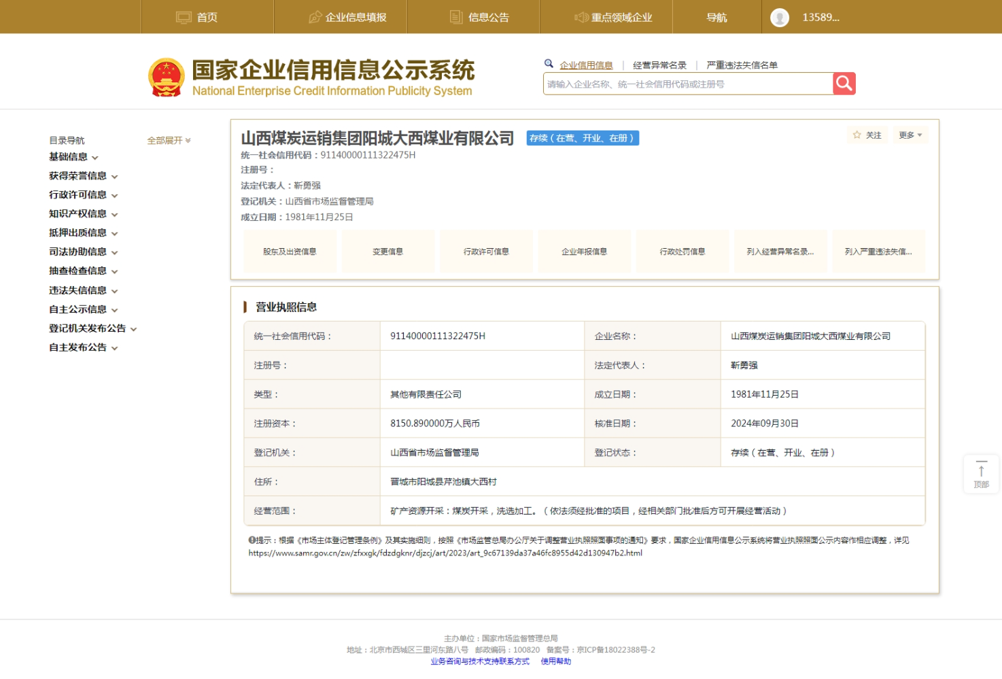Expand 自主发布公告 in the directory

pyautogui.click(x=83, y=347)
